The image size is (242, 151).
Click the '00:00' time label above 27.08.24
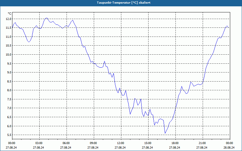click(11, 143)
